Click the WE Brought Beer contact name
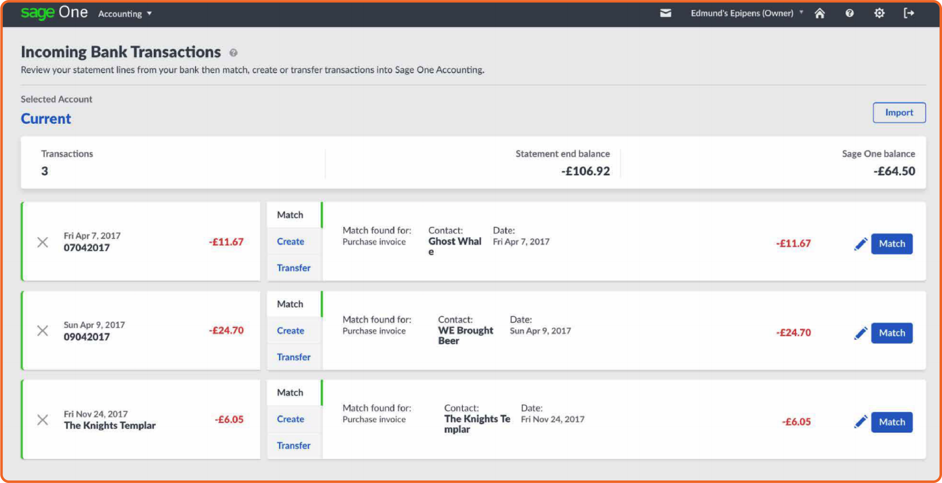Viewport: 942px width, 483px height. pos(465,336)
